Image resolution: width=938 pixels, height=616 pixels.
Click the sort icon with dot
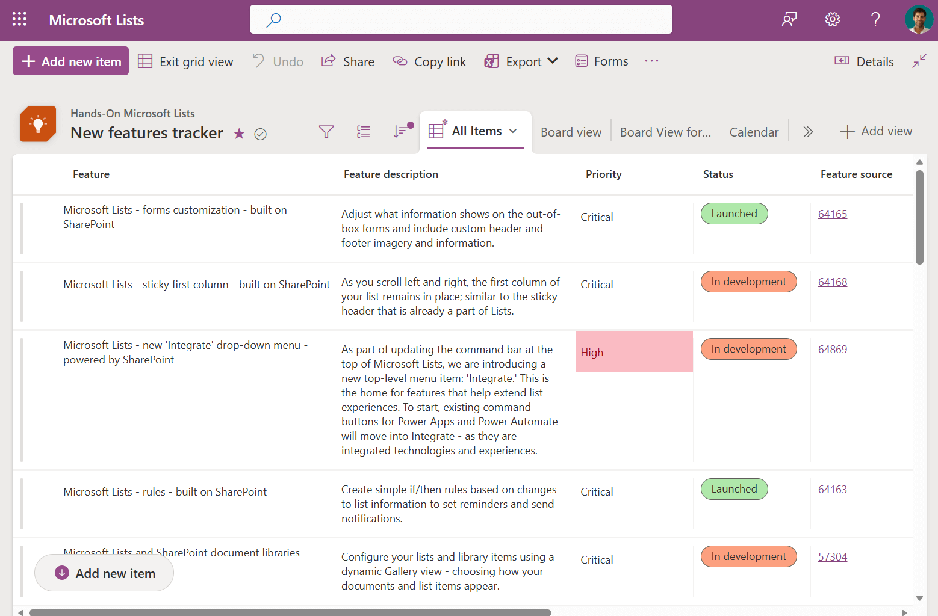(402, 131)
